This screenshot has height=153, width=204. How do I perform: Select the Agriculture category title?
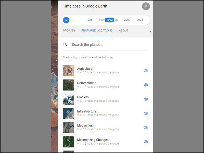point(85,69)
